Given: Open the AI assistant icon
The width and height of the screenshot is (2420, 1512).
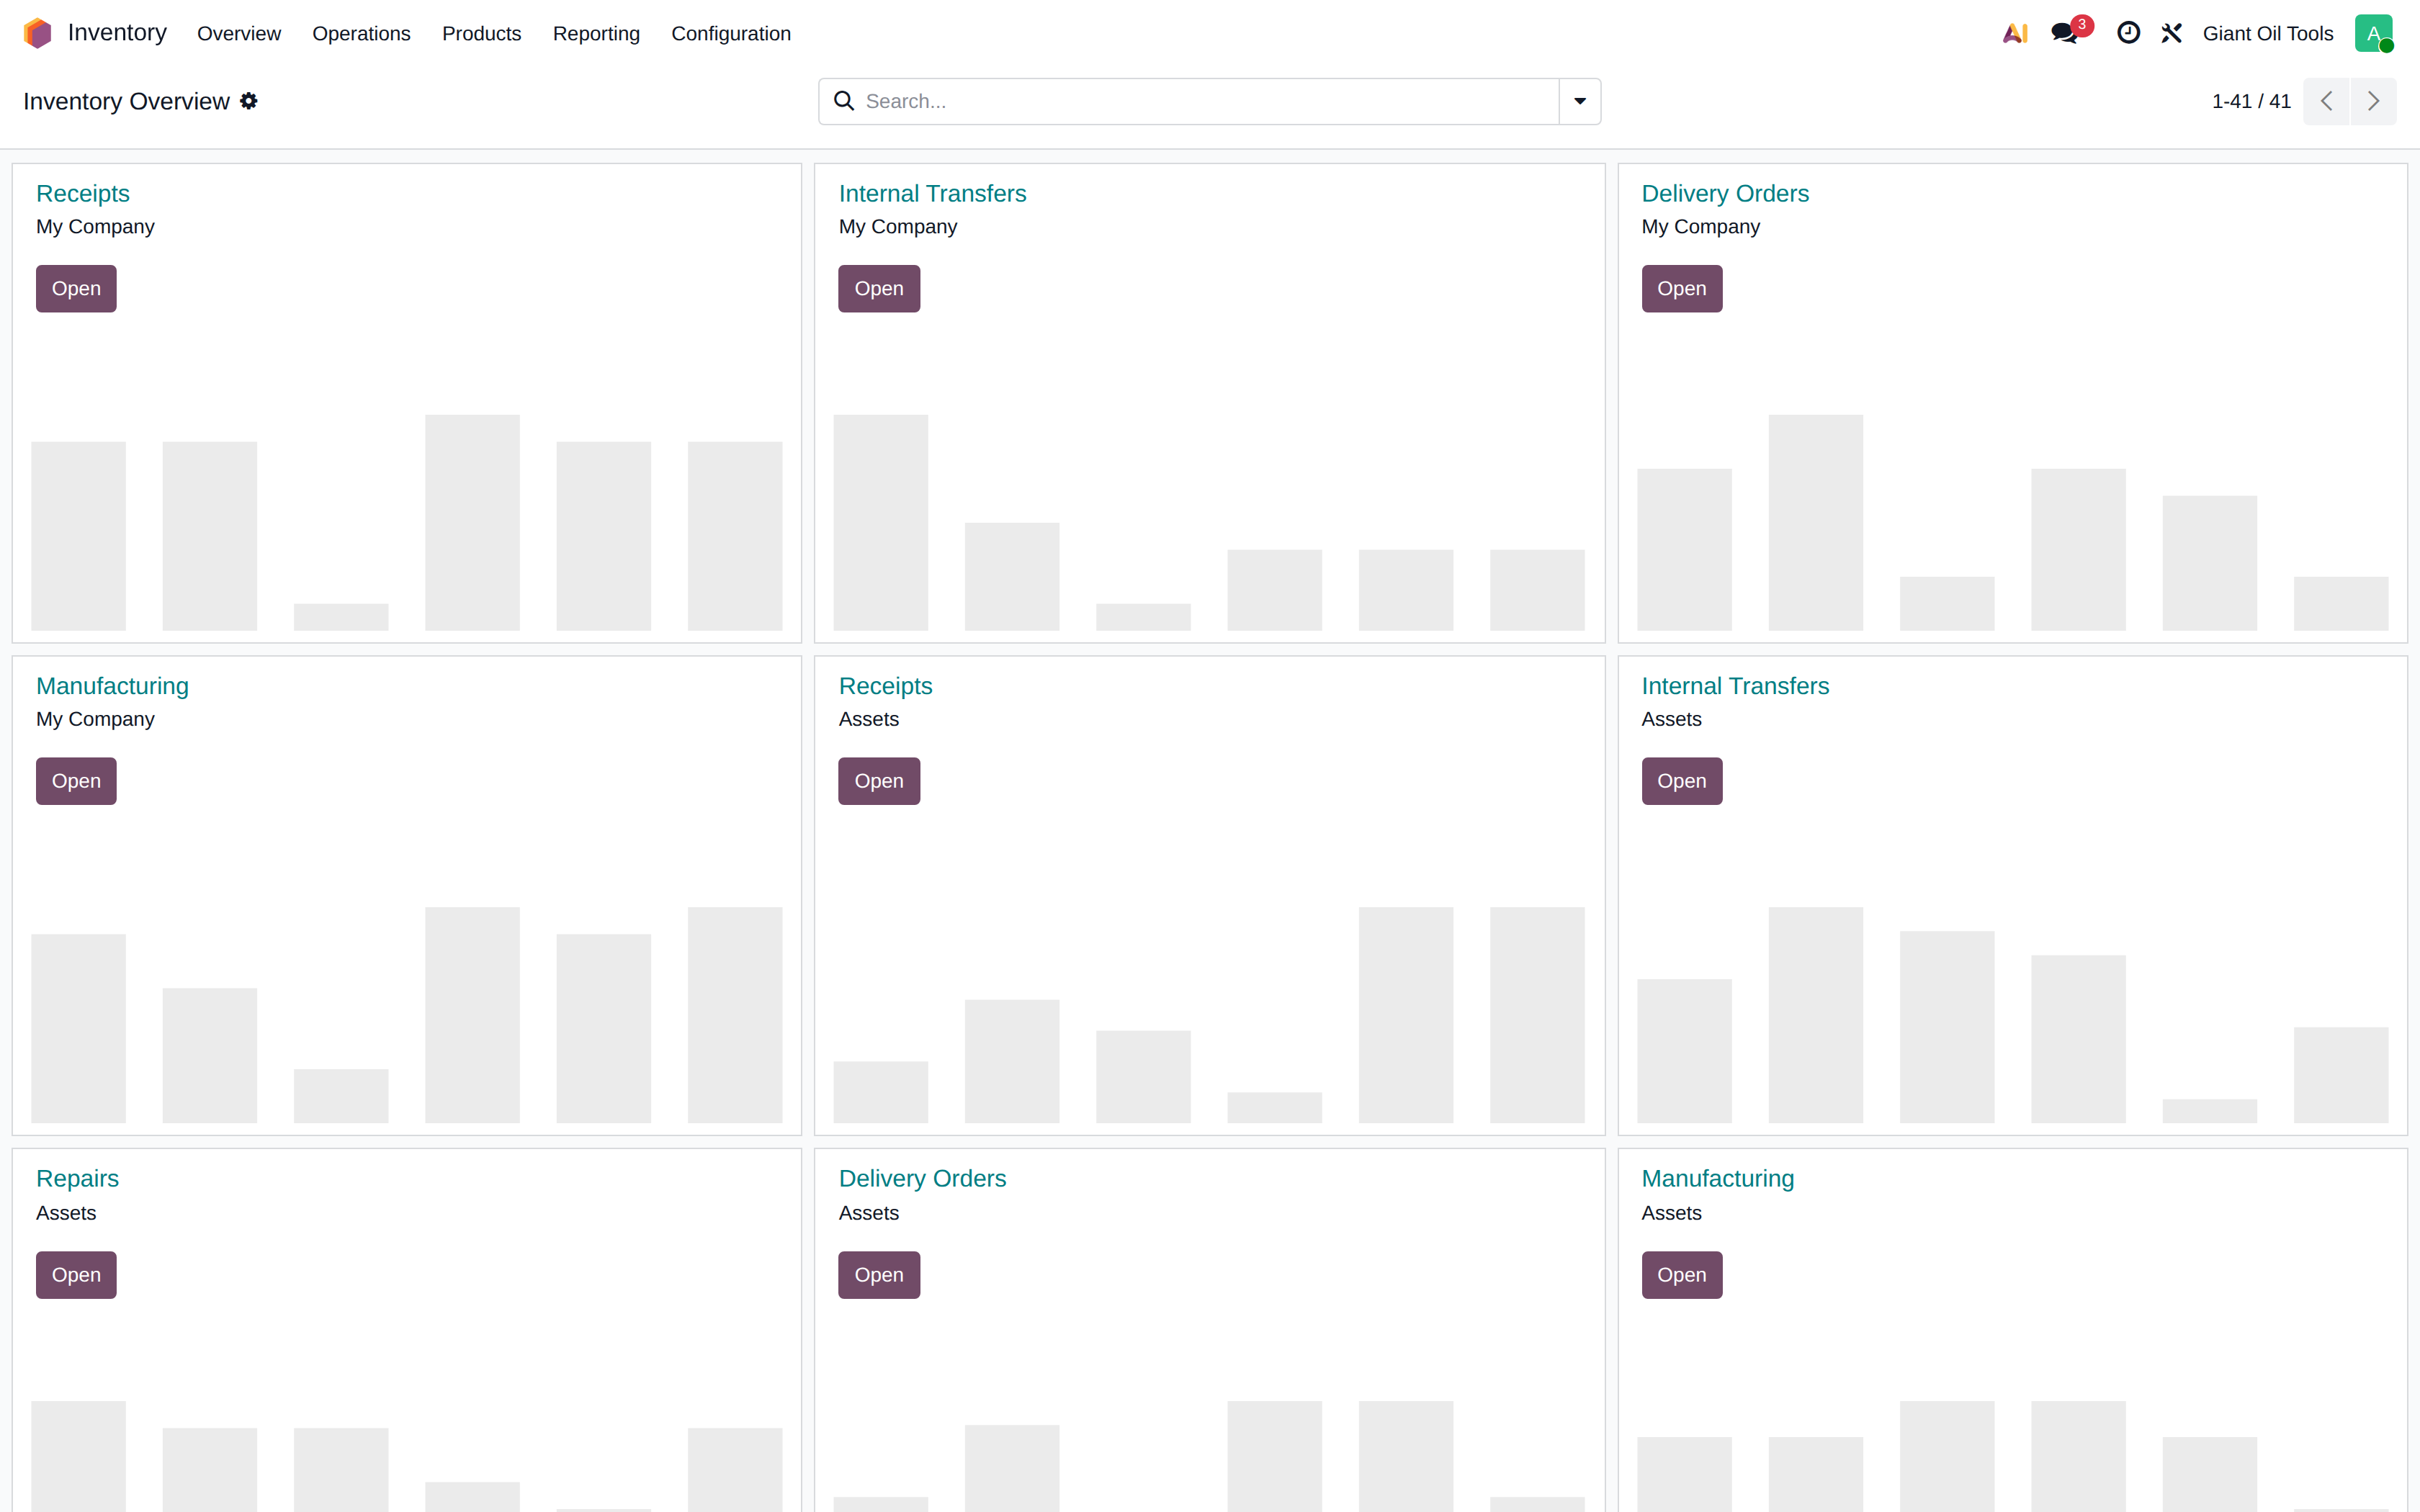Looking at the screenshot, I should (x=2015, y=33).
